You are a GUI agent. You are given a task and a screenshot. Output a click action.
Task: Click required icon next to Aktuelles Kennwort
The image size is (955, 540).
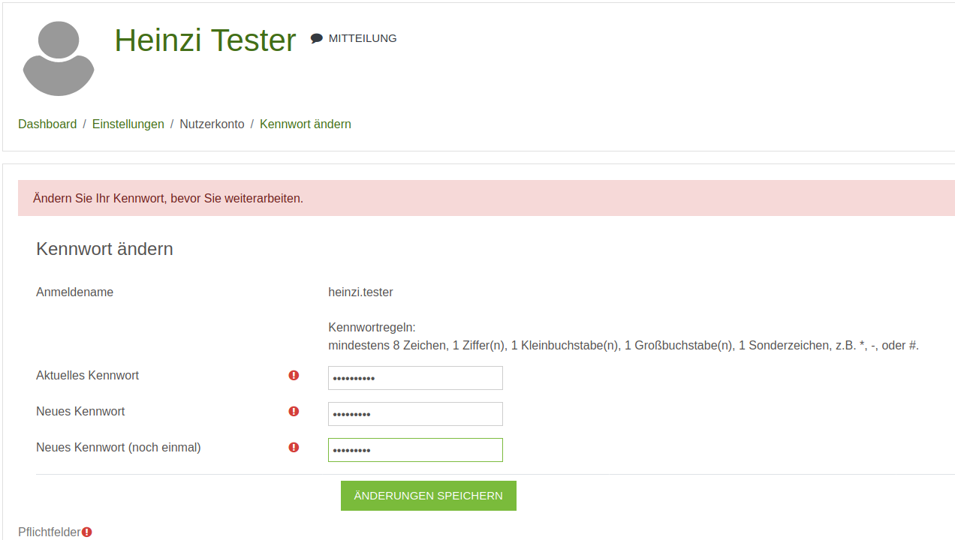coord(294,375)
